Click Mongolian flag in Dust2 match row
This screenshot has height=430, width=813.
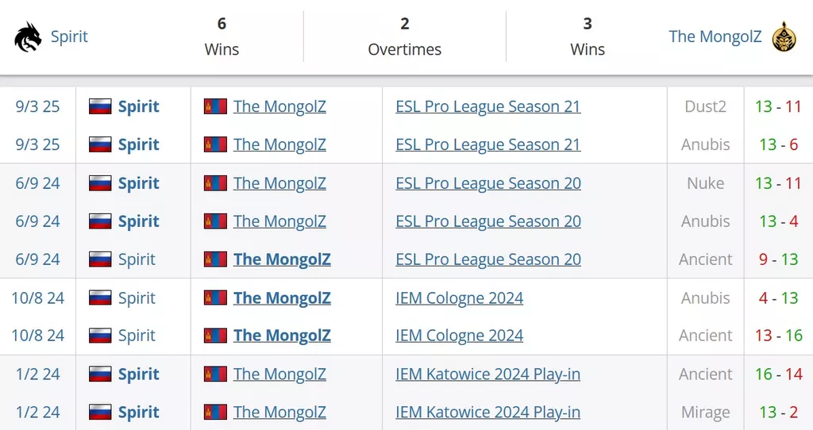pos(215,106)
